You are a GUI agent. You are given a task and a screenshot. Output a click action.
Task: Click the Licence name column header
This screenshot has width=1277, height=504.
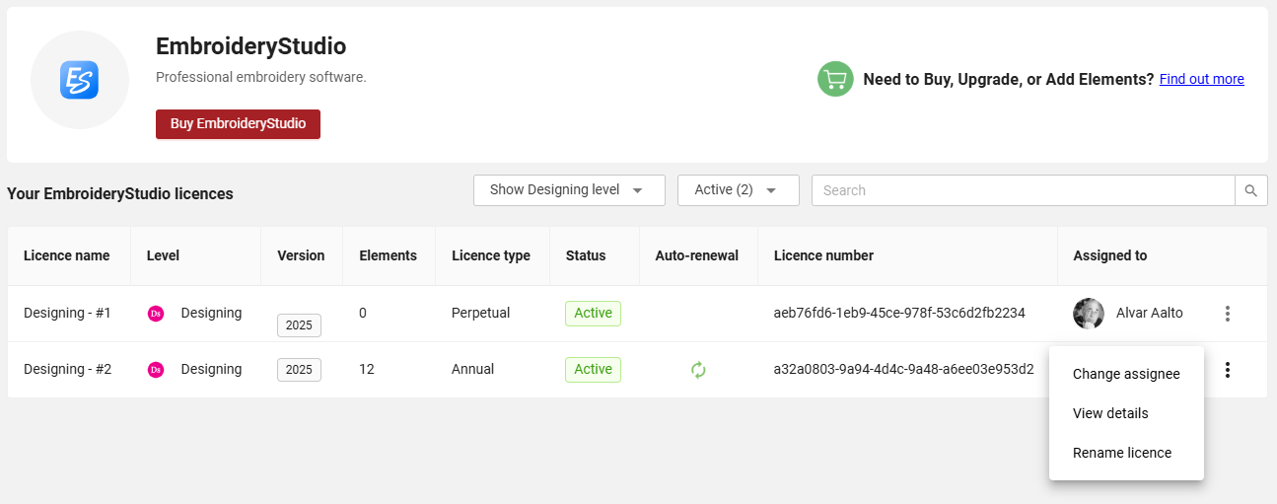(66, 255)
